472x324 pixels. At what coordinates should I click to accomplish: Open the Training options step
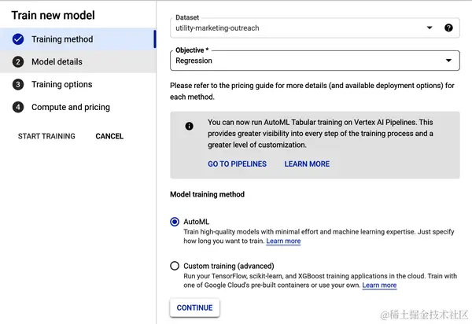[x=61, y=85]
